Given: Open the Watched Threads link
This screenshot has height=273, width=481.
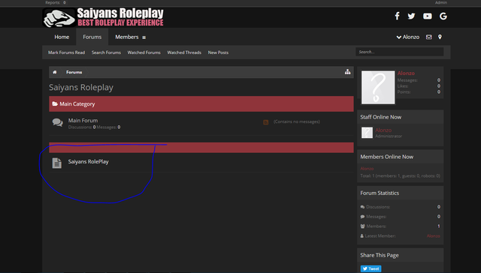Looking at the screenshot, I should point(184,52).
